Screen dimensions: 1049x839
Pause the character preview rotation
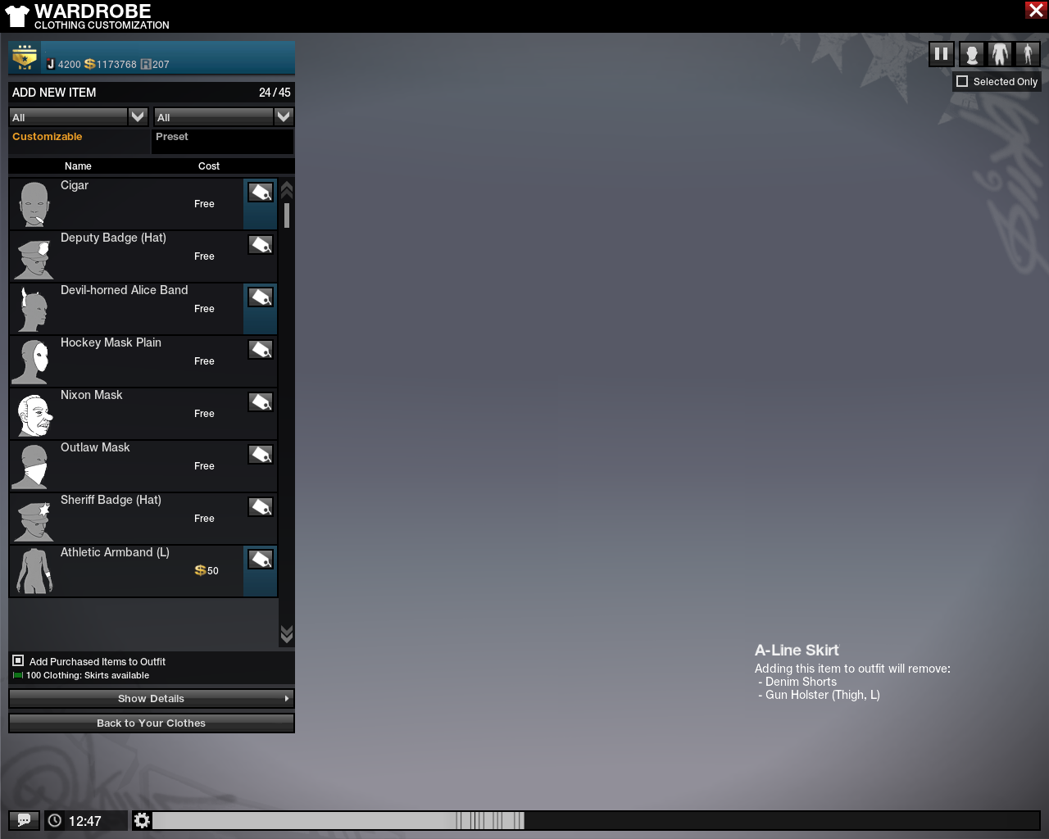pyautogui.click(x=941, y=54)
